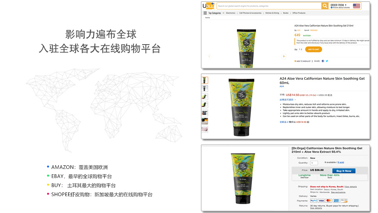Click the IN STOCK label
The width and height of the screenshot is (378, 213).
click(307, 35)
